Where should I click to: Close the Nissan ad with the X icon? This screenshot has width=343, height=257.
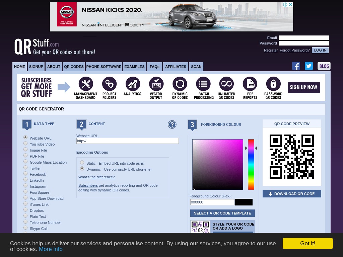coord(290,5)
